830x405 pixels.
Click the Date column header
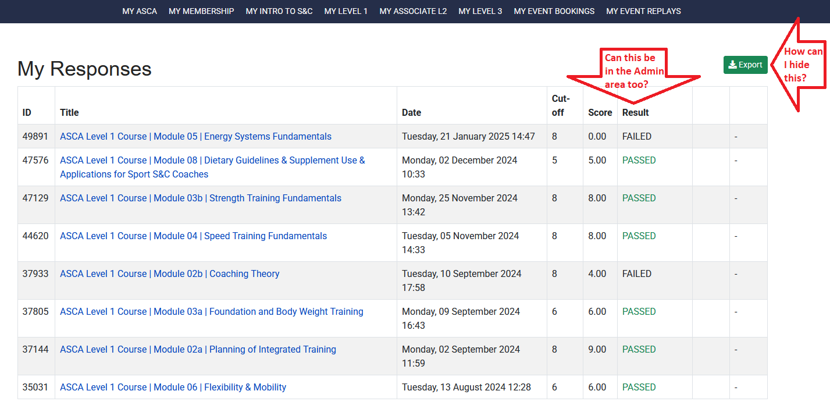[411, 112]
